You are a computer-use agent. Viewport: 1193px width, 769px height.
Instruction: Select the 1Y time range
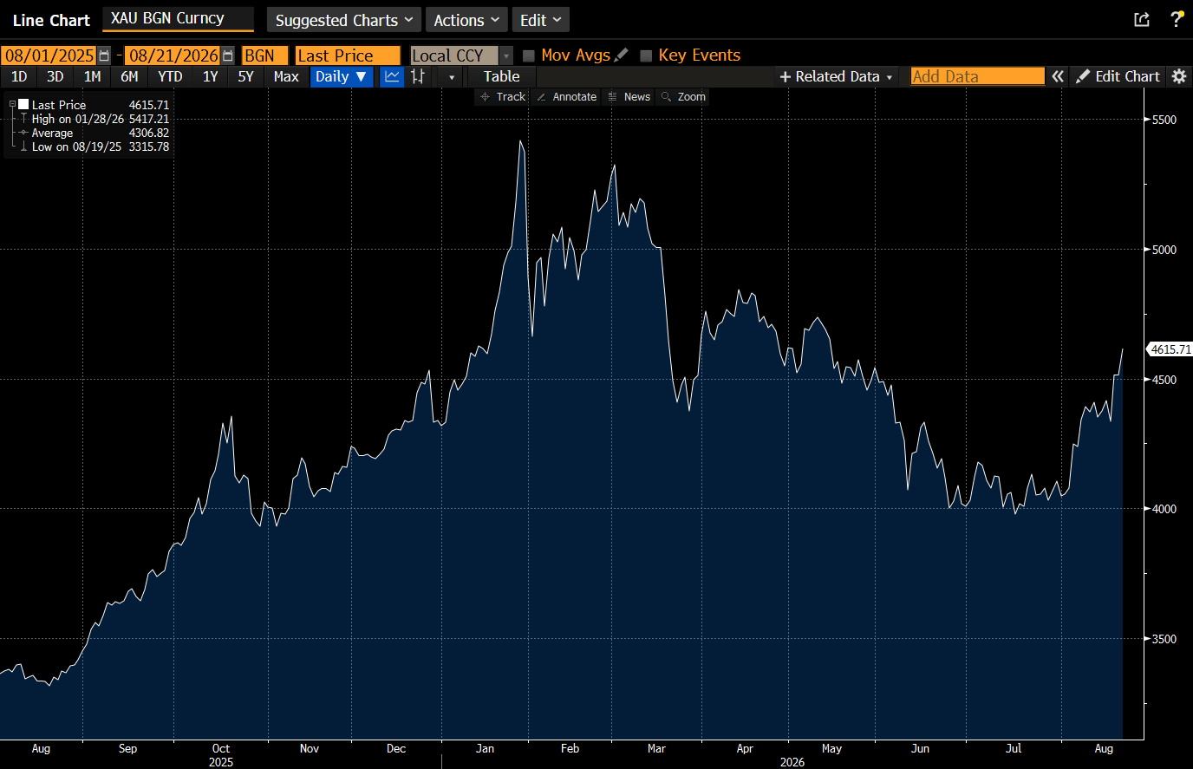coord(210,76)
